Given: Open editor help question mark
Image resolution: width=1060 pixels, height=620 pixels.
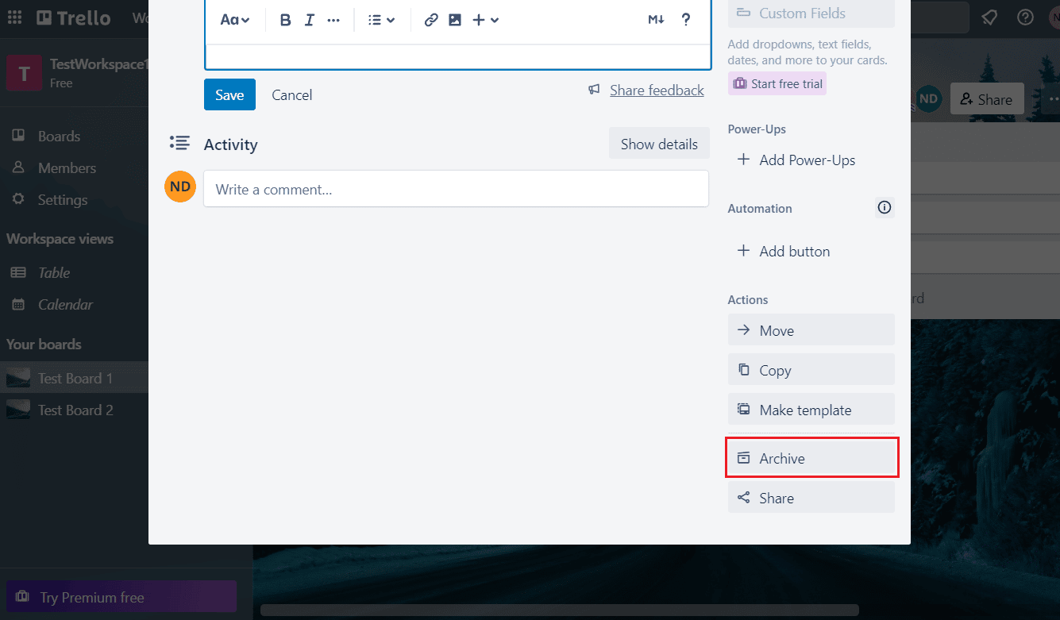Looking at the screenshot, I should 686,20.
